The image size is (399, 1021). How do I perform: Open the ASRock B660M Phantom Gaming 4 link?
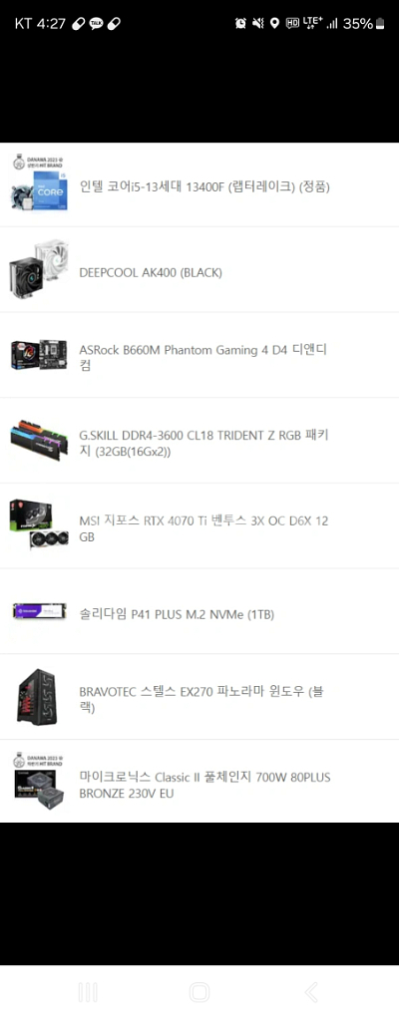pyautogui.click(x=202, y=358)
